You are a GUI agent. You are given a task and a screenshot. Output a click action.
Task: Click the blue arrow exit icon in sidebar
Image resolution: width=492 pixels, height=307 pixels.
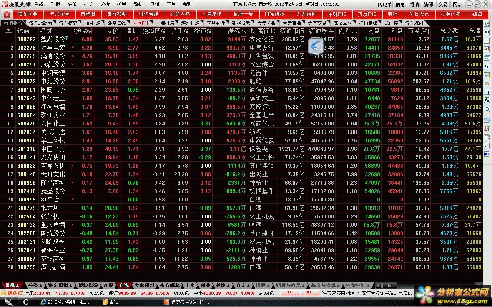[x=487, y=154]
